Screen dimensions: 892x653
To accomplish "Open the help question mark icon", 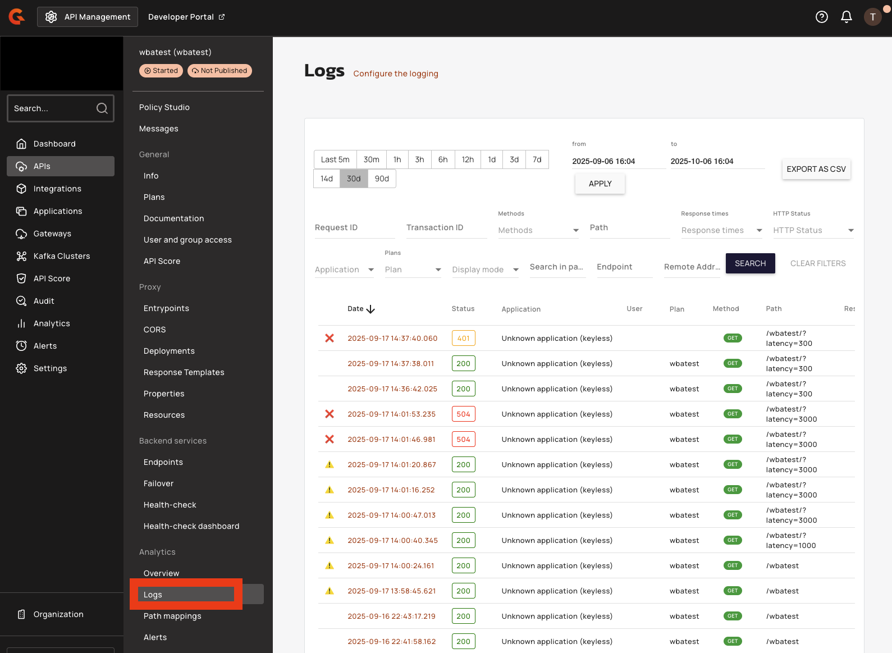I will pos(821,17).
